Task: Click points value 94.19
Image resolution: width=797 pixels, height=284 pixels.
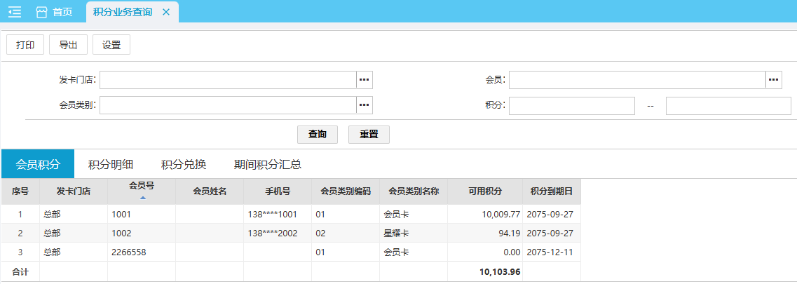Action: (x=510, y=234)
